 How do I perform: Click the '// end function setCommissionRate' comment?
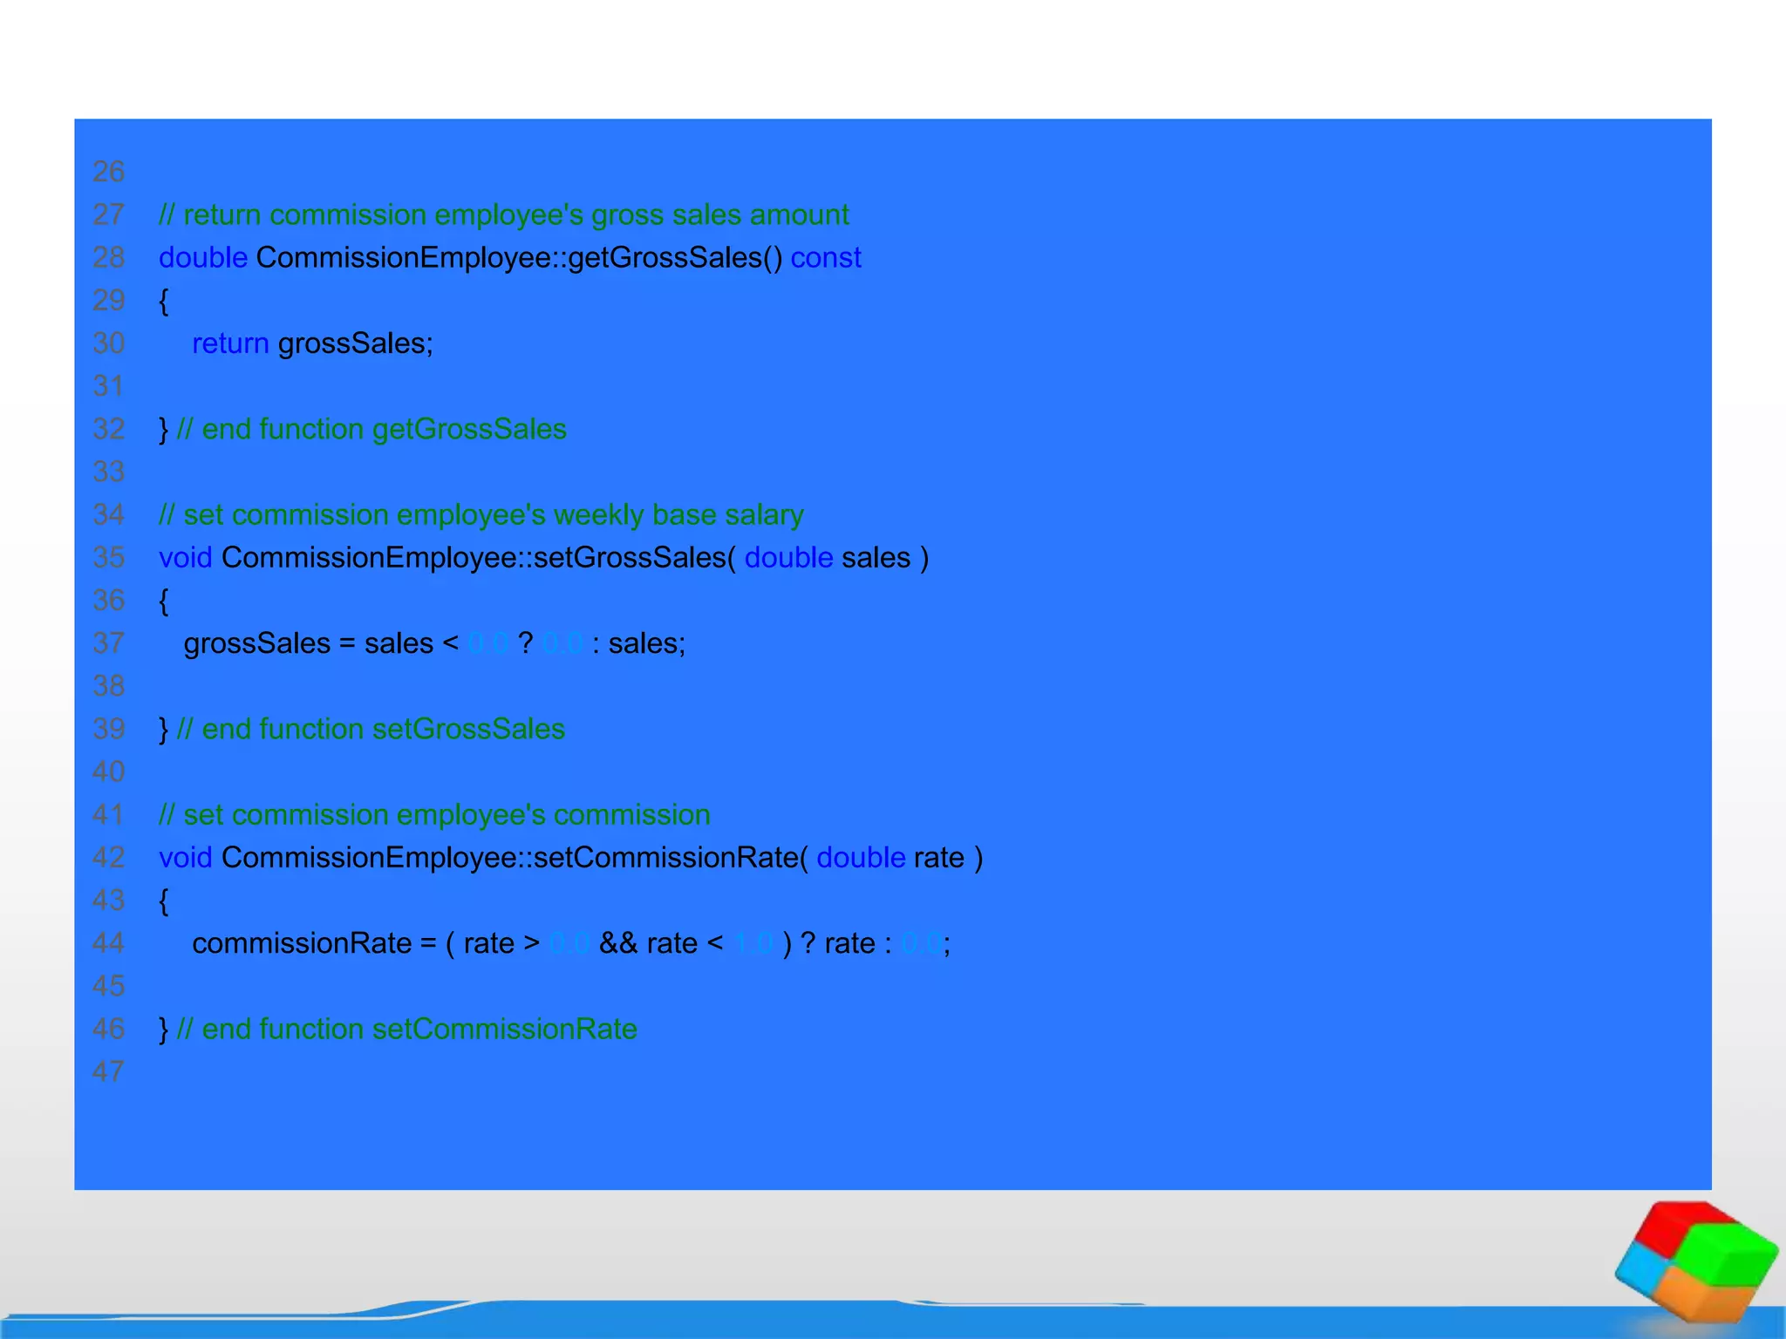[x=406, y=1029]
